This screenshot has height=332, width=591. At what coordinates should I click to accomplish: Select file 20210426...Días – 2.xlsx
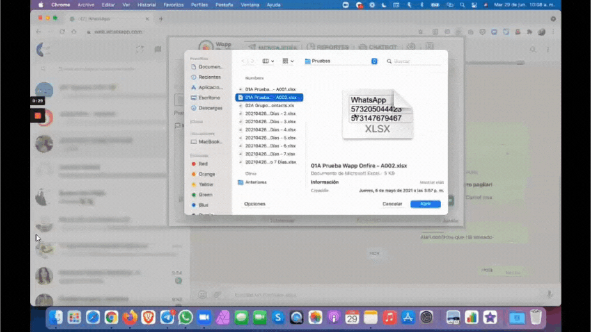point(269,114)
